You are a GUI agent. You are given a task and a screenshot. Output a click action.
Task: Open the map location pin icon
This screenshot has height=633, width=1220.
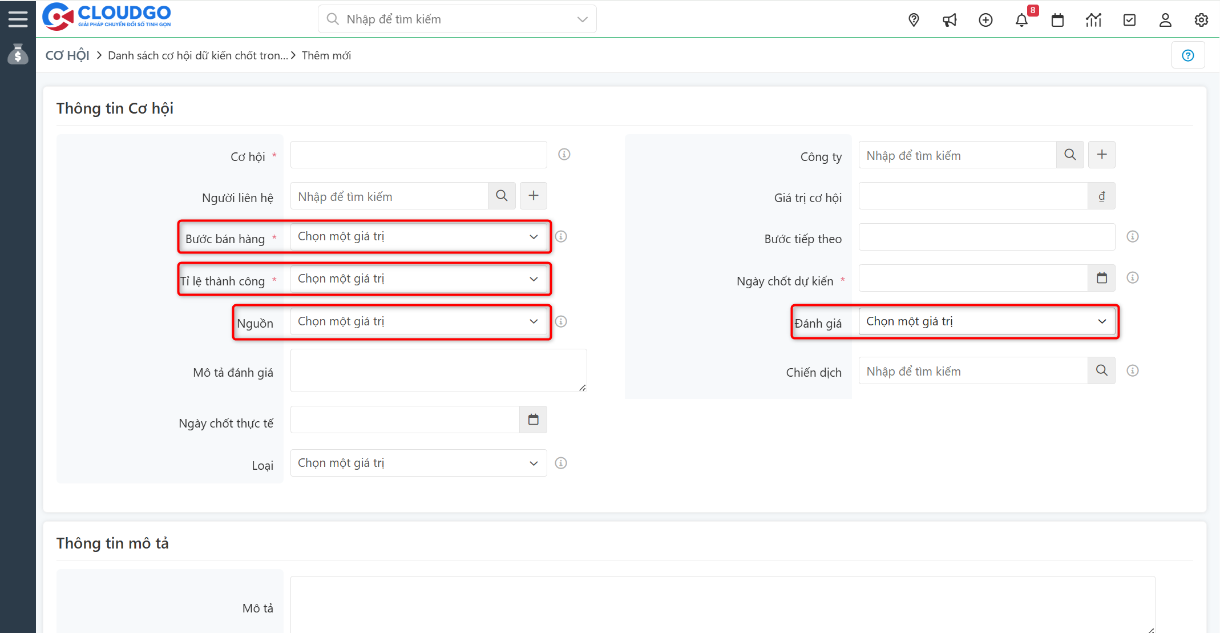click(x=914, y=20)
